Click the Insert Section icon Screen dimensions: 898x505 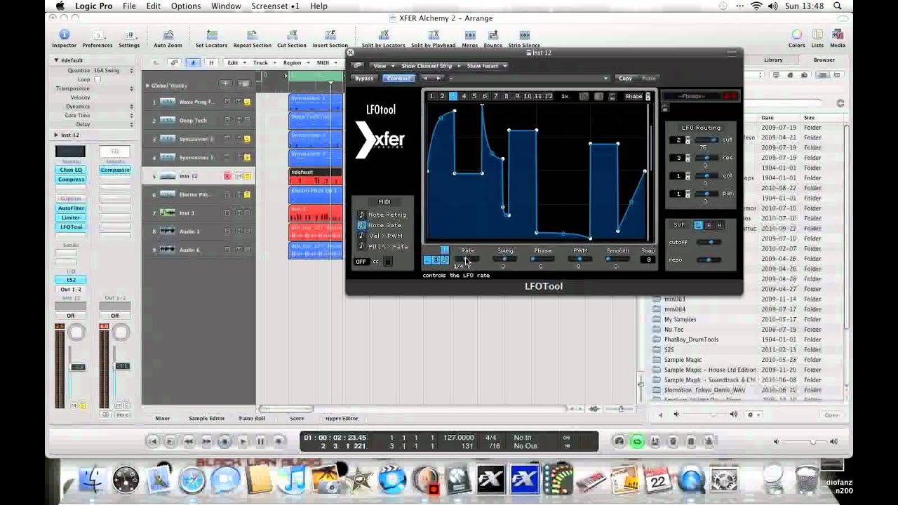click(330, 35)
